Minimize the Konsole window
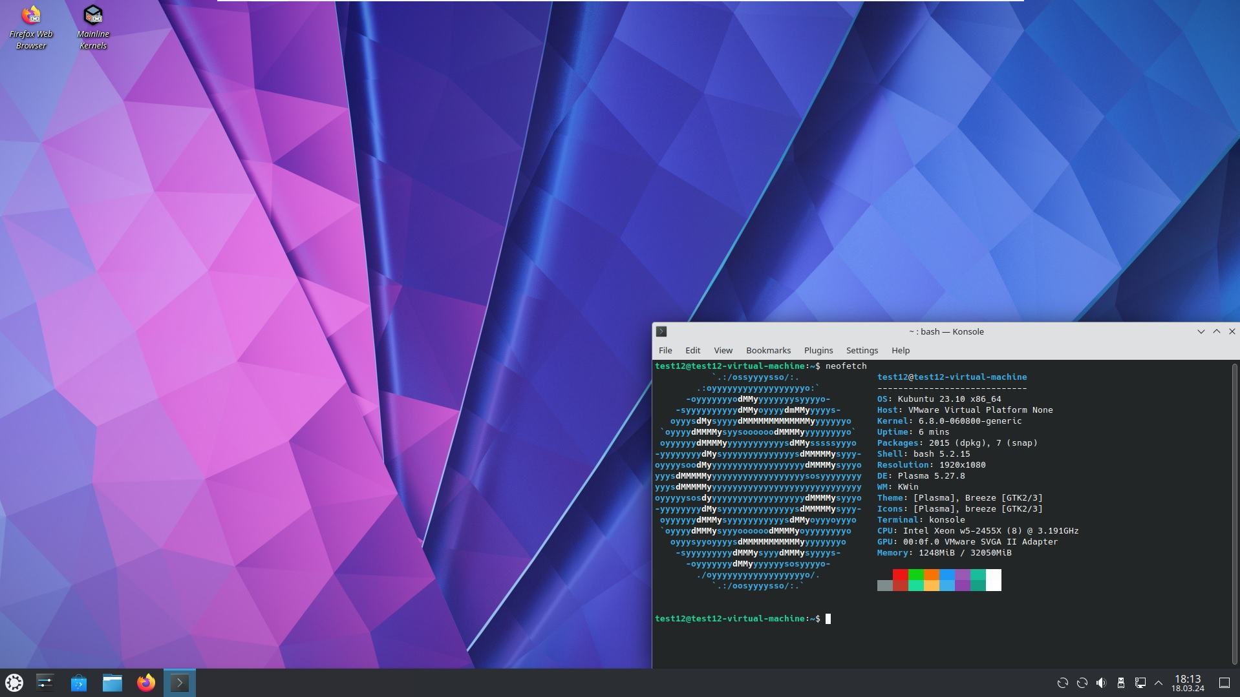 [x=1201, y=331]
